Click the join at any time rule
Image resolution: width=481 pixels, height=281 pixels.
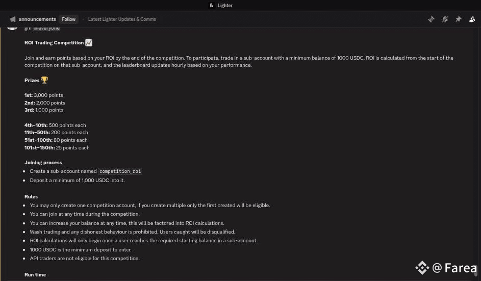(x=85, y=214)
